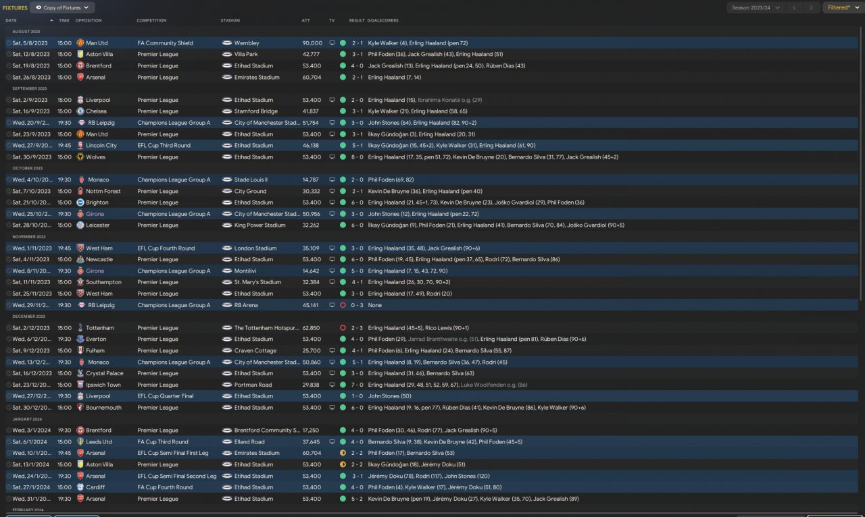Viewport: 865px width, 517px height.
Task: Tick the row selector for the Crystal Palace fixture
Action: (9, 374)
